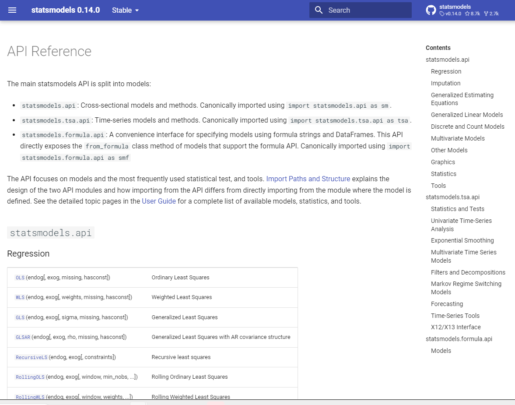This screenshot has height=405, width=515.
Task: Click the search magnifier icon
Action: (x=319, y=10)
